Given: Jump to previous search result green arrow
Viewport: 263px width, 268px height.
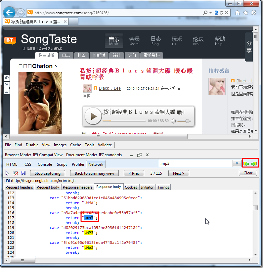Looking at the screenshot, I should (246, 163).
